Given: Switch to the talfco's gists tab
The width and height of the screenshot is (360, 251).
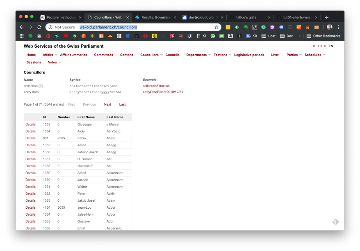Looking at the screenshot, I should 249,18.
